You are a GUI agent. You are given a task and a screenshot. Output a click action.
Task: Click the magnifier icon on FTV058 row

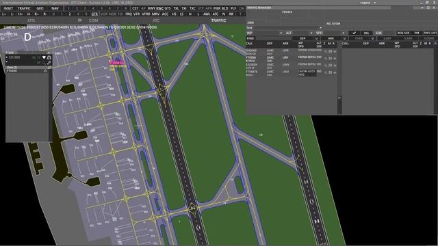(x=326, y=59)
